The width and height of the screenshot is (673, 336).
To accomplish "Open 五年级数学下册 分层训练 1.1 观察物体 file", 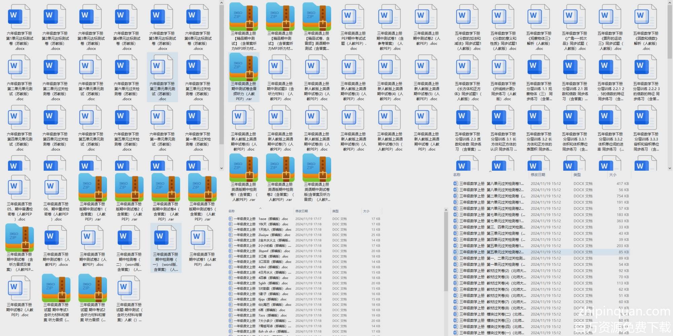I will pos(539,68).
